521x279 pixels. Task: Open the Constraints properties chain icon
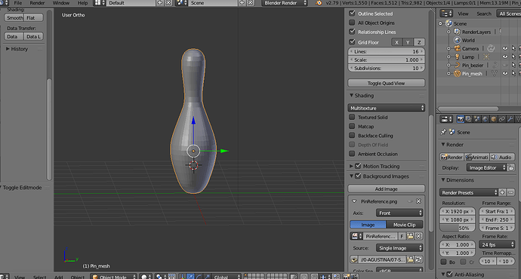[501, 119]
